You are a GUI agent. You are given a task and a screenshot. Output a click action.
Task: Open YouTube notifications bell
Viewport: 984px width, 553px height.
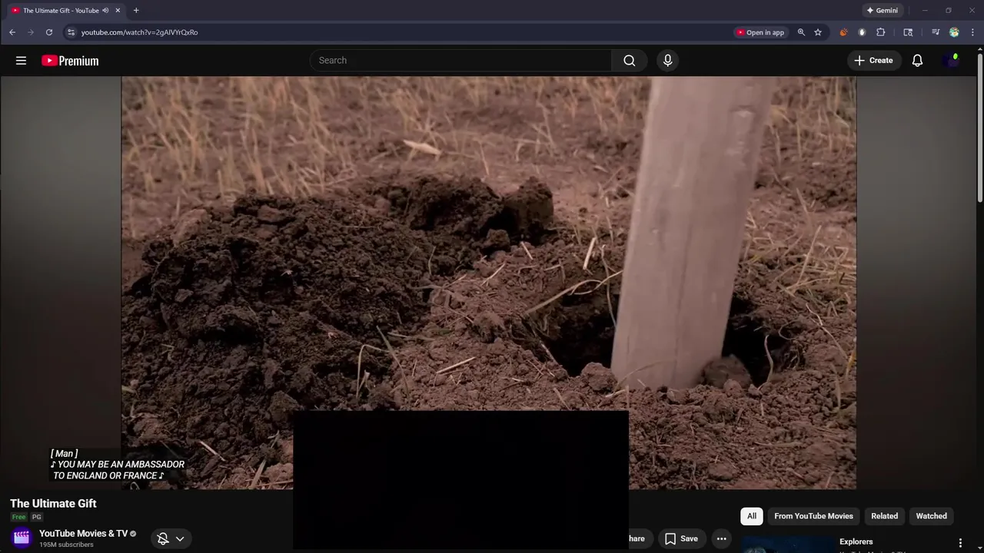coord(917,61)
